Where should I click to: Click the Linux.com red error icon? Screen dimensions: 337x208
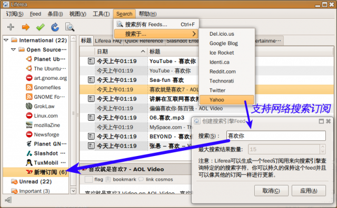pos(29,116)
